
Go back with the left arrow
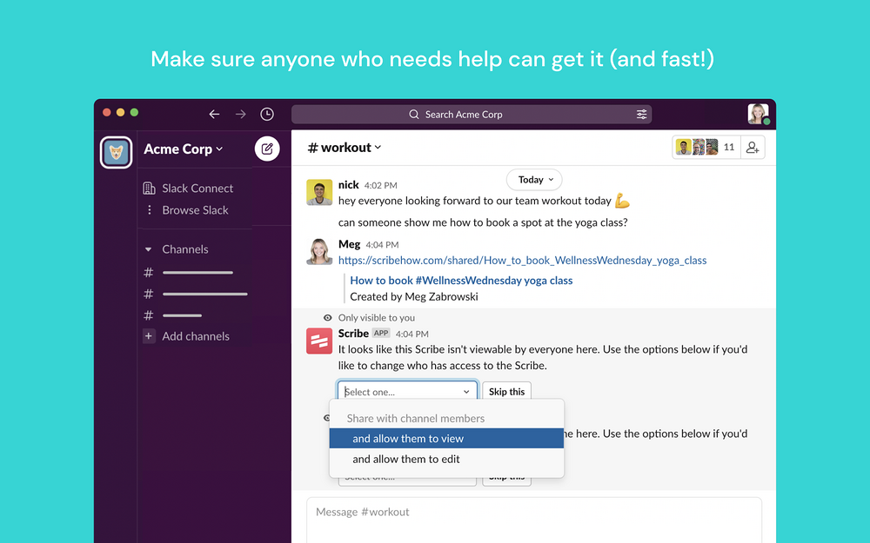pos(214,114)
